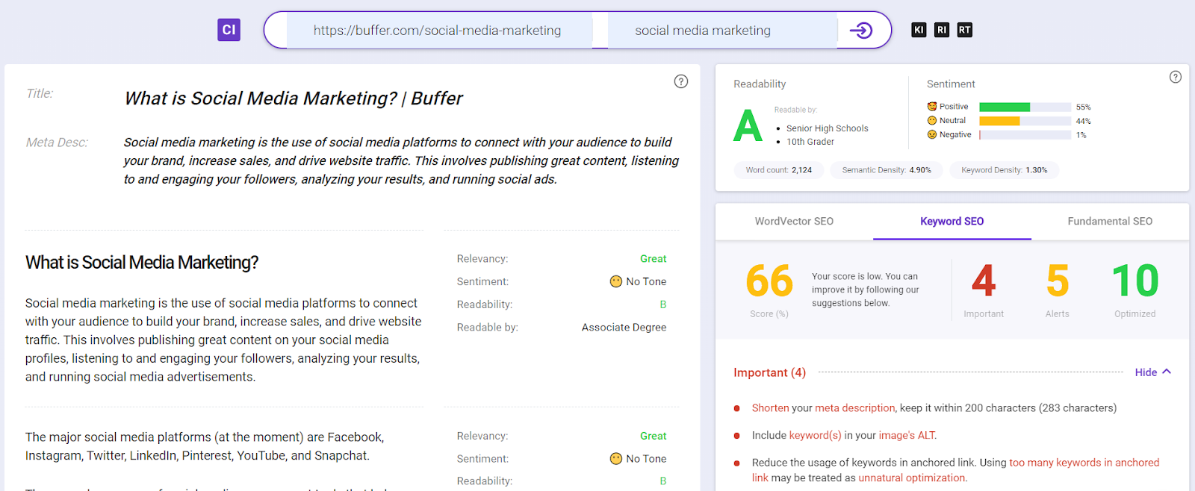Screen dimensions: 1195x491
Task: Click Senior High Schools bullet
Action: point(827,128)
